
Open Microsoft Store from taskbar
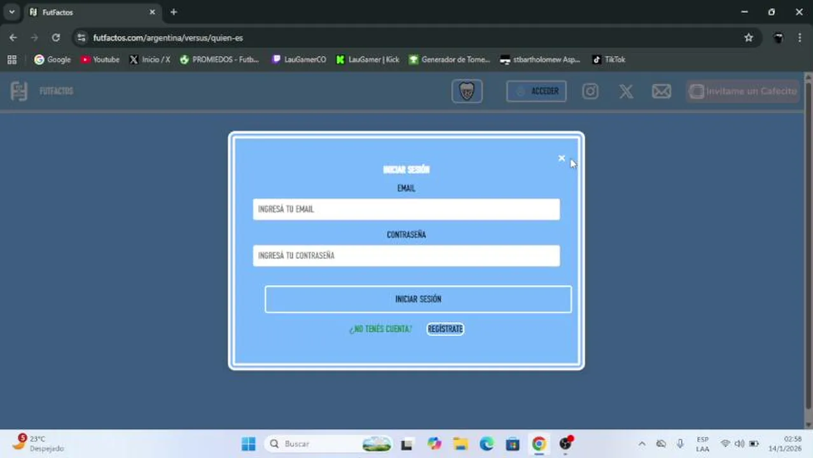click(x=513, y=443)
